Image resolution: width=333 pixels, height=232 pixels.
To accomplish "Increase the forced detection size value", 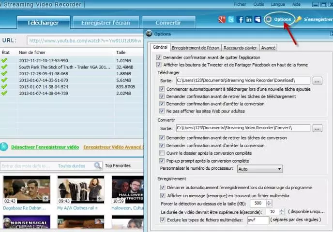I will pyautogui.click(x=269, y=202).
